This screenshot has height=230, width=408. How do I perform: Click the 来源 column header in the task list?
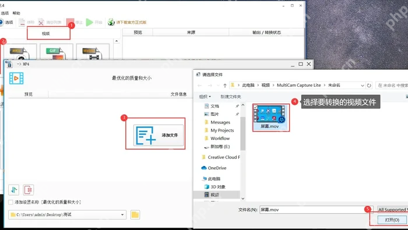click(x=191, y=32)
